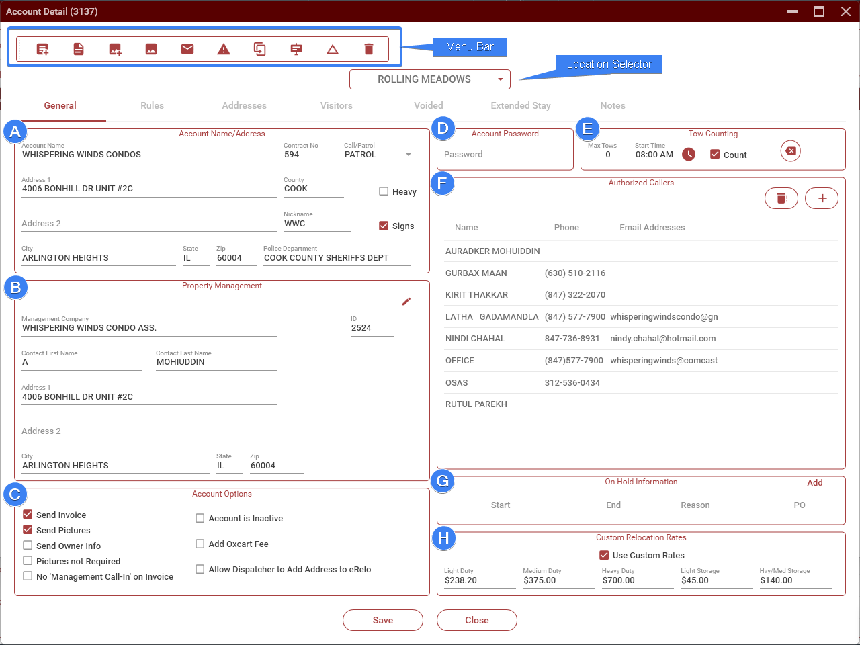Click the envelope email icon in menu bar
The height and width of the screenshot is (645, 860).
tap(187, 49)
